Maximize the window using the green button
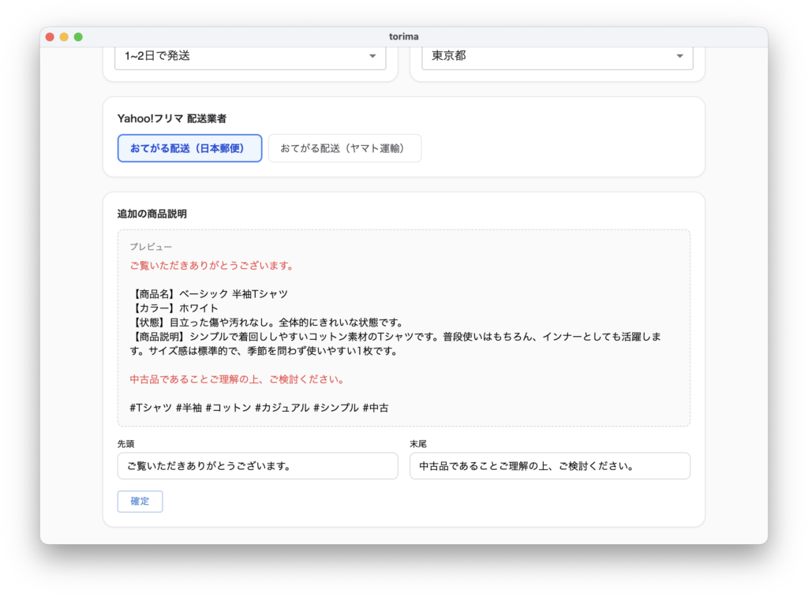 coord(78,37)
